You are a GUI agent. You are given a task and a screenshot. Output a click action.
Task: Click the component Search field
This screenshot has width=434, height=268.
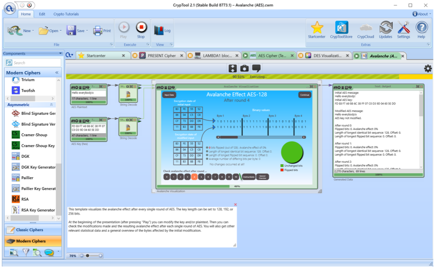(33, 63)
